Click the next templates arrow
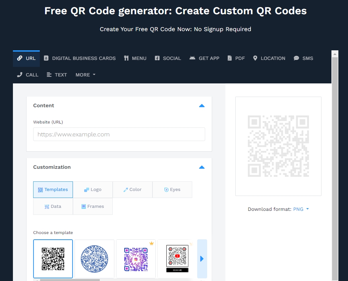348x281 pixels. coord(202,258)
